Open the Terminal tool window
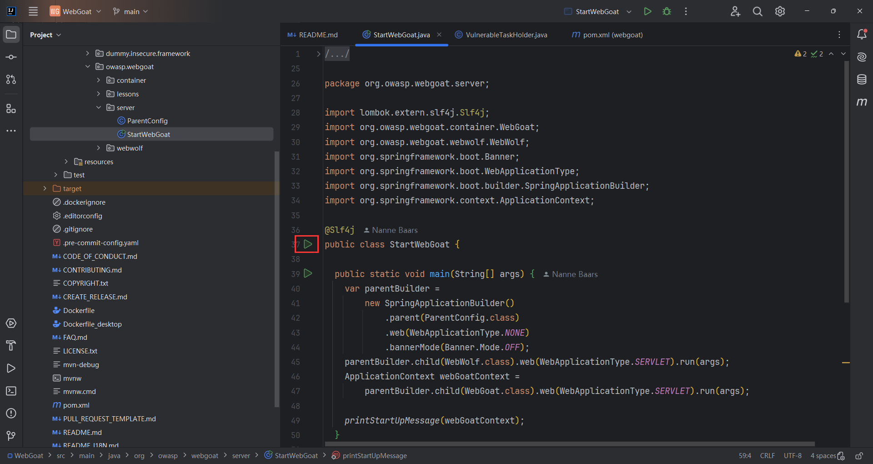This screenshot has height=464, width=873. pyautogui.click(x=11, y=391)
